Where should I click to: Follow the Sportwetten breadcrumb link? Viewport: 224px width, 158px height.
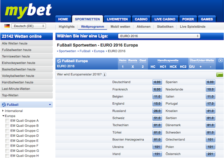pyautogui.click(x=68, y=51)
